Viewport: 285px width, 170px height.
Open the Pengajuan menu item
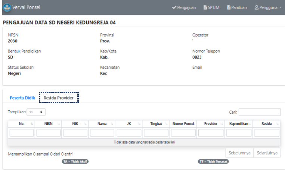(184, 7)
